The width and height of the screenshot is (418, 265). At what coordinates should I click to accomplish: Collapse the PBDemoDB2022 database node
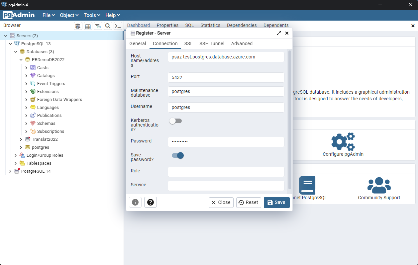click(x=21, y=59)
